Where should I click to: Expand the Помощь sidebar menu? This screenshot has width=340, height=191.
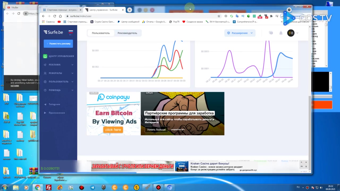click(58, 90)
